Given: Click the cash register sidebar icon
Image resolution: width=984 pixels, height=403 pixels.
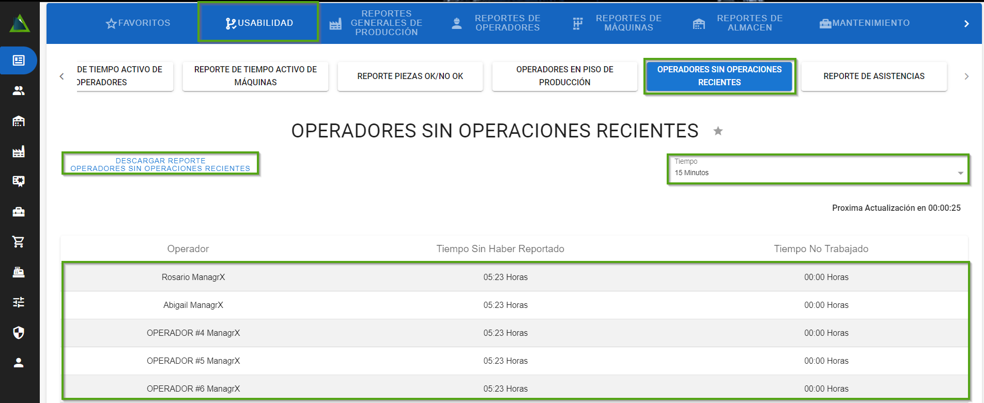Looking at the screenshot, I should pos(19,272).
